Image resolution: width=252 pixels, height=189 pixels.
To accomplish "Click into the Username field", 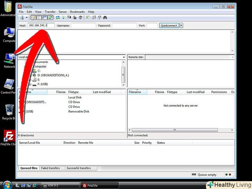I will [x=83, y=25].
